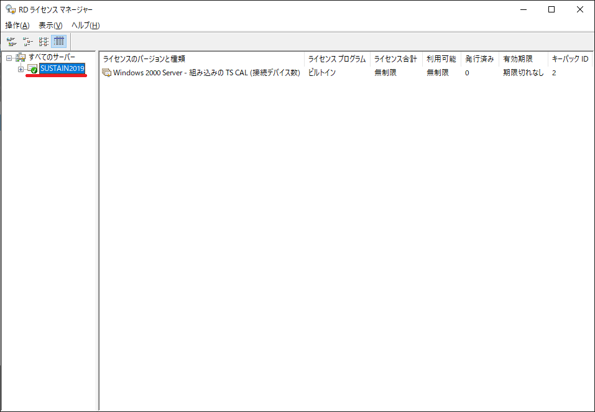Sort by キーパック ID column header
The height and width of the screenshot is (412, 595).
click(570, 59)
